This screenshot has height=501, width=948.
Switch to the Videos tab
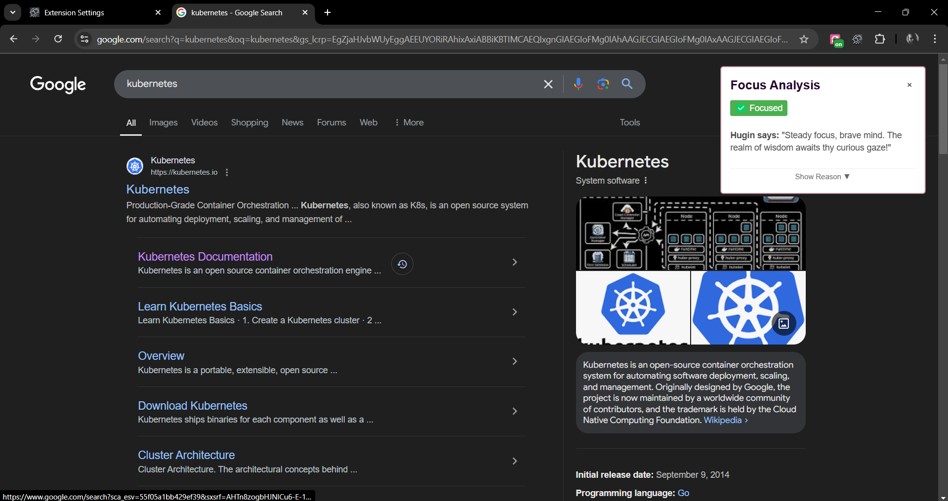[x=205, y=122]
